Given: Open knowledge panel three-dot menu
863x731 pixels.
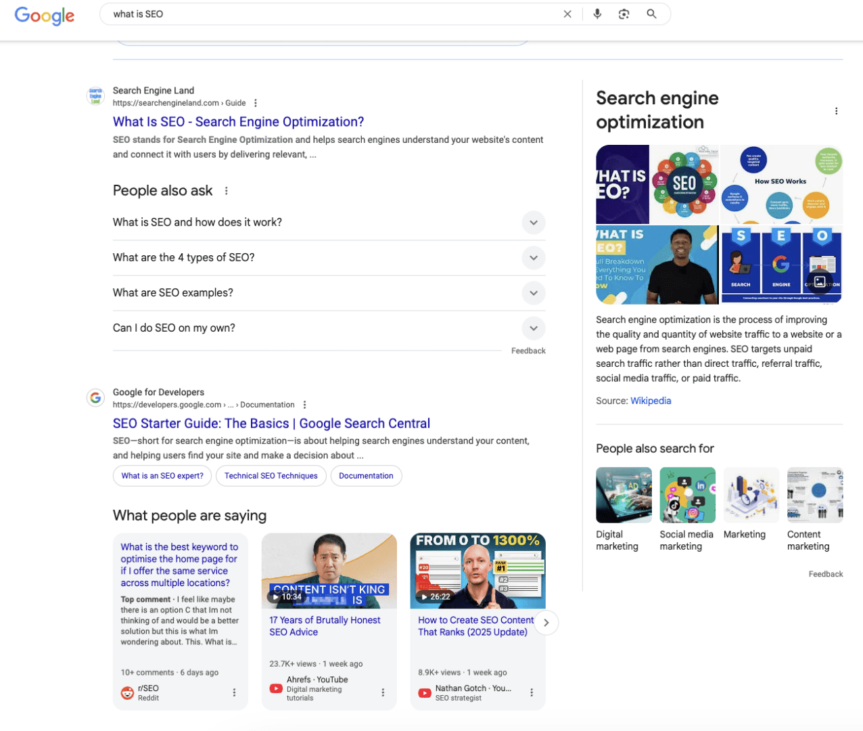Looking at the screenshot, I should click(x=836, y=111).
